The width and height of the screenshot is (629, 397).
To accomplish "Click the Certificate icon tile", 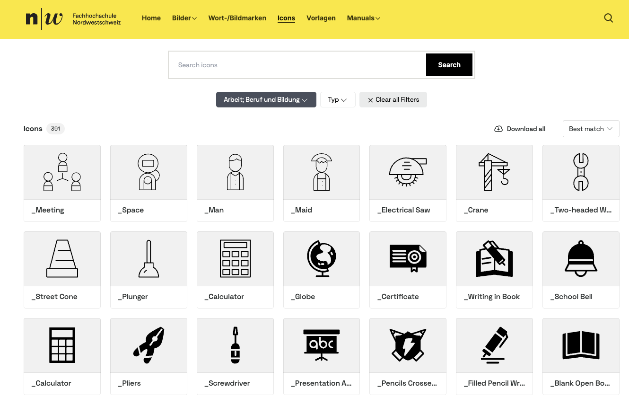I will pos(407,259).
